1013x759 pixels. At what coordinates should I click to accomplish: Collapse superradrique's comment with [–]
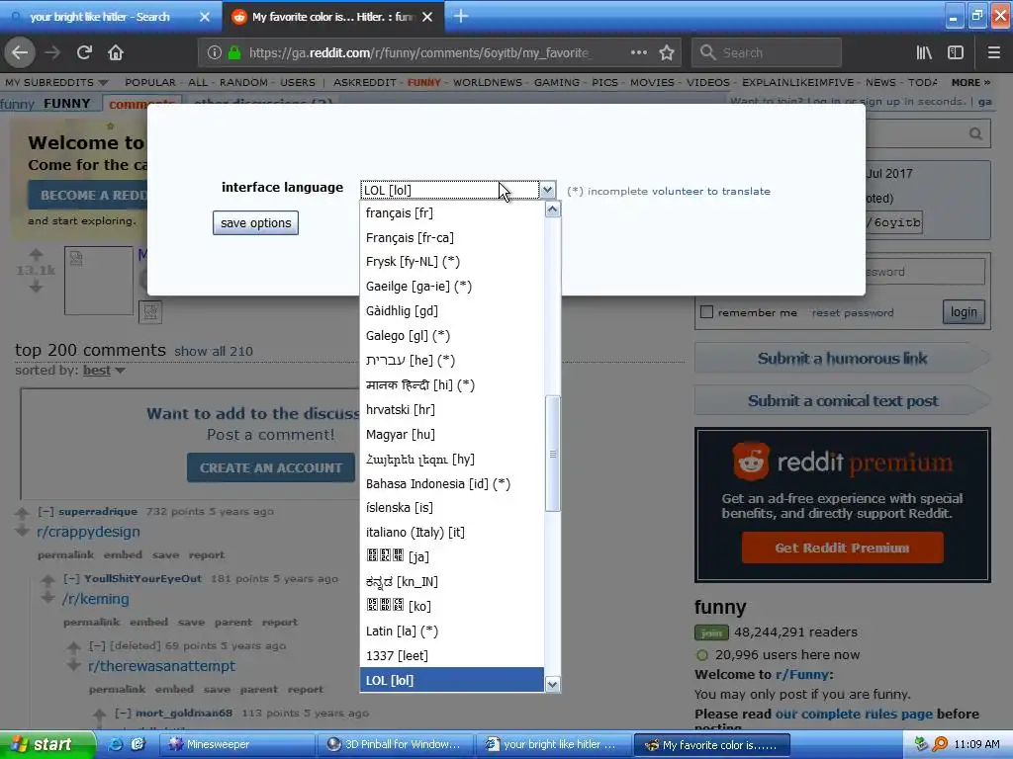click(x=46, y=511)
